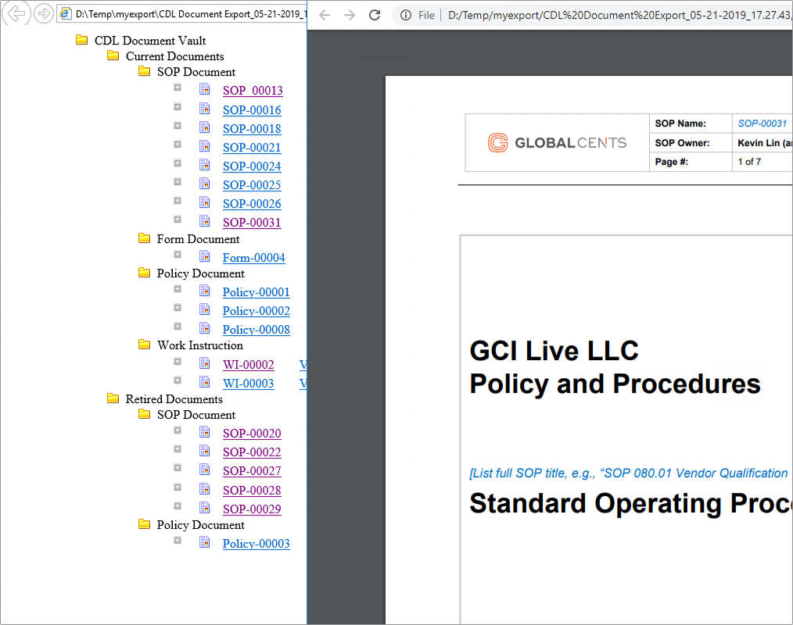Click the Chrome back arrow
The width and height of the screenshot is (793, 625).
click(x=325, y=15)
